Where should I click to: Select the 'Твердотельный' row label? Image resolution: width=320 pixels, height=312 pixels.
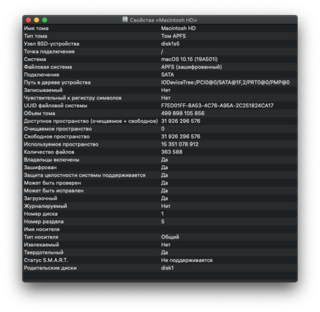click(x=43, y=253)
